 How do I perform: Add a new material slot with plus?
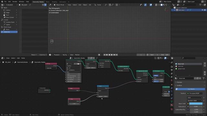(205, 63)
